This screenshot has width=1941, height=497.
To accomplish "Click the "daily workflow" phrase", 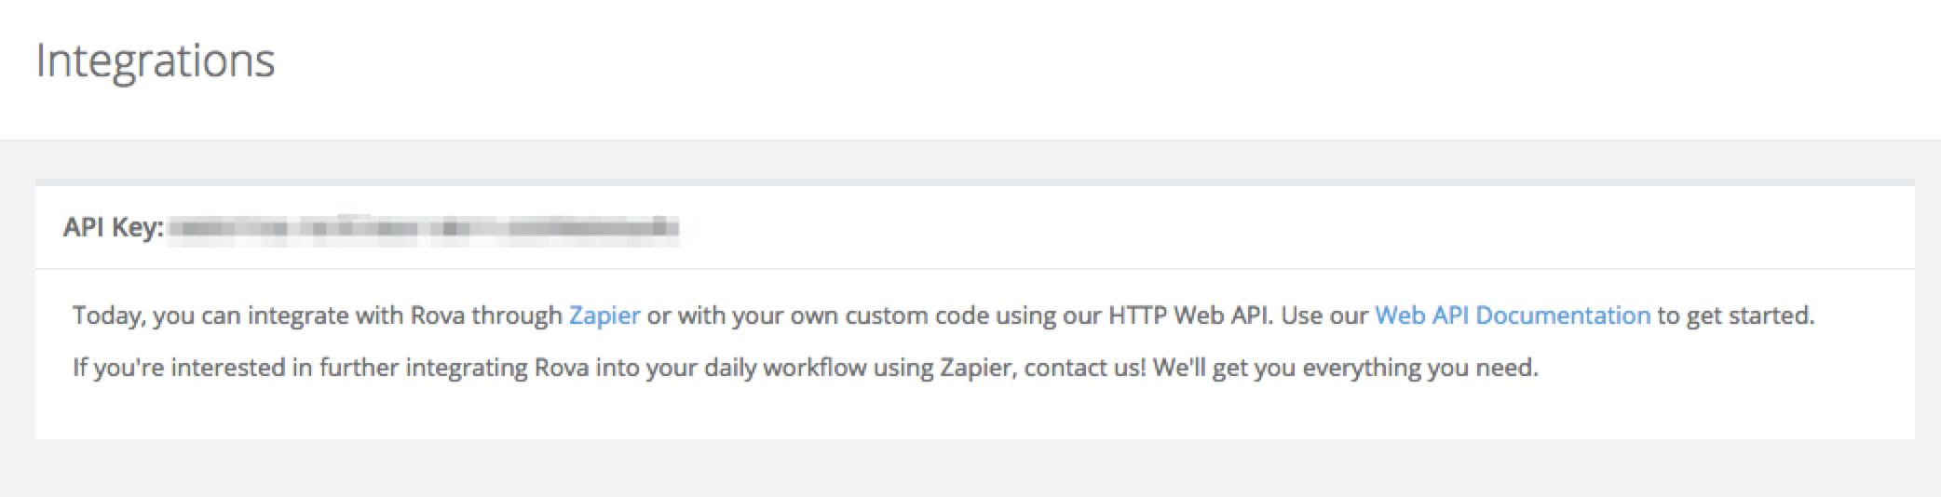I will coord(785,368).
